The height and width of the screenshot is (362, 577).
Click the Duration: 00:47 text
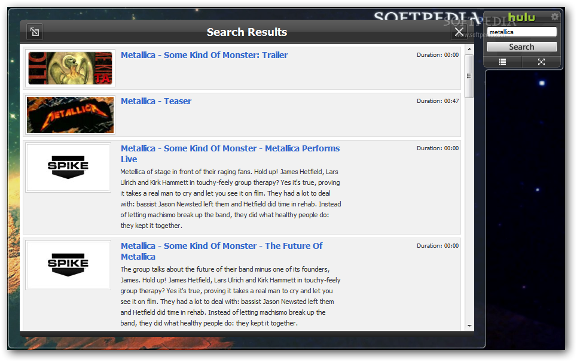(x=438, y=101)
